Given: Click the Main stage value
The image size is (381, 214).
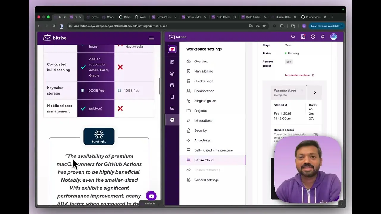Looking at the screenshot, I should (288, 45).
